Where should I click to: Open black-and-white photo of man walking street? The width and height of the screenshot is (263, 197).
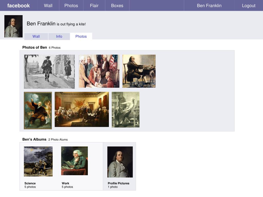coord(49,72)
